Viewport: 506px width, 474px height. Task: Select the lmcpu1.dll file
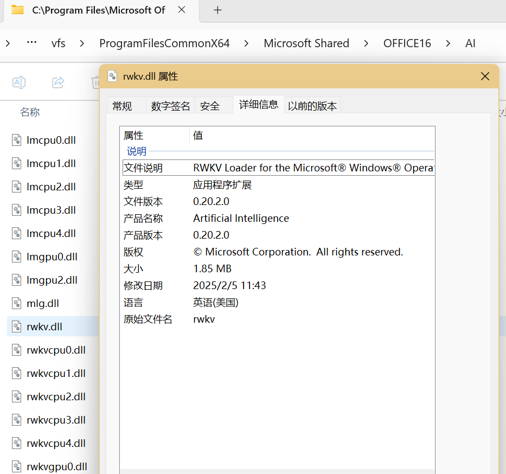(51, 163)
